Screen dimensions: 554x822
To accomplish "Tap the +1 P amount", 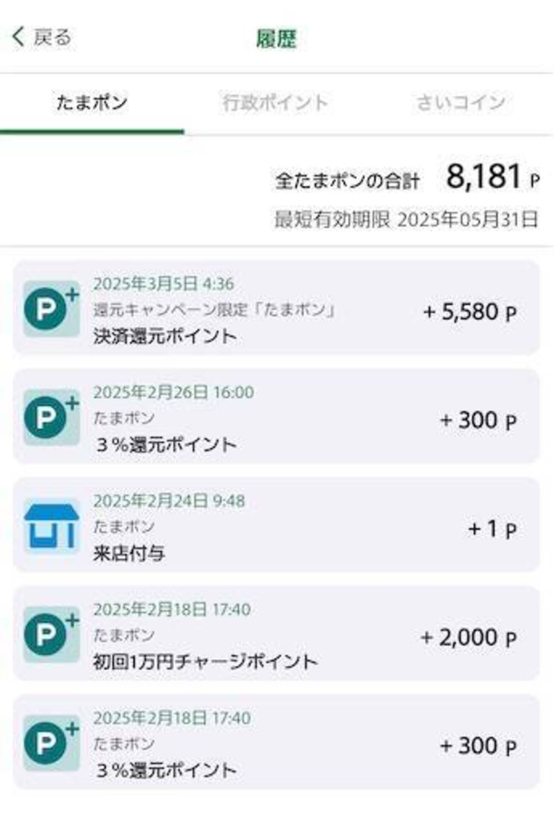I will 492,530.
